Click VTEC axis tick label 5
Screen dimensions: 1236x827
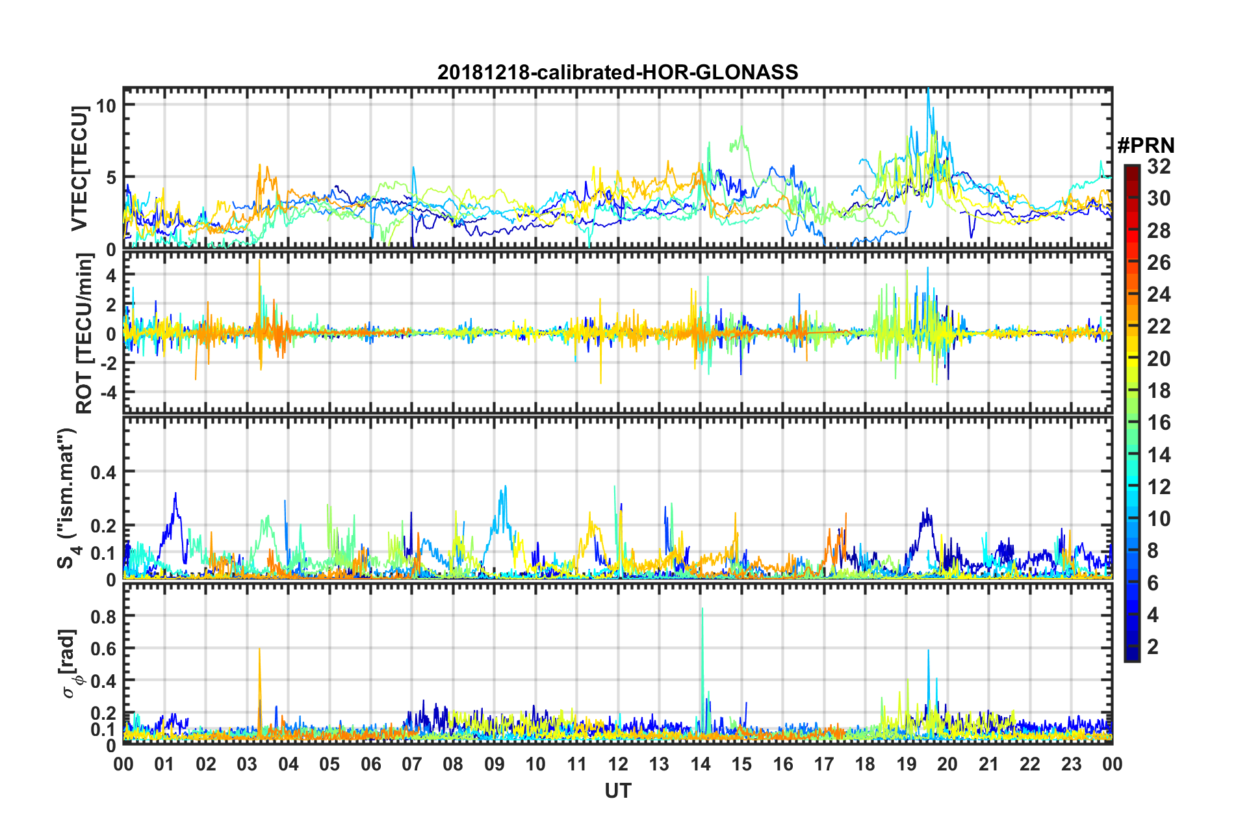pos(110,177)
